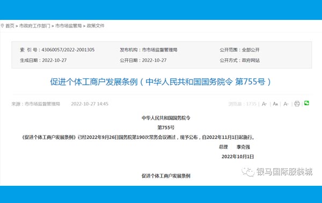Increase font size with A+ icon

pyautogui.click(x=264, y=104)
